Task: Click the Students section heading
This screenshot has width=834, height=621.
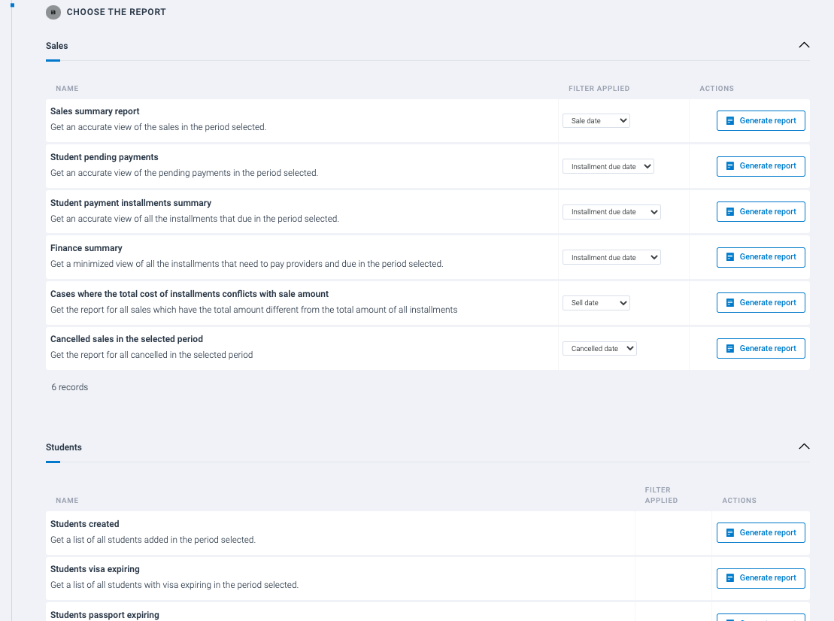Action: coord(64,447)
